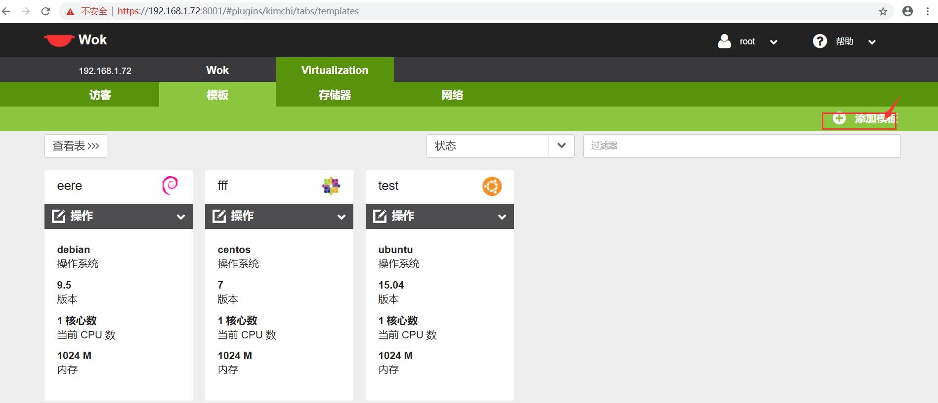Open the 模板 templates tab
The width and height of the screenshot is (938, 403).
point(217,95)
